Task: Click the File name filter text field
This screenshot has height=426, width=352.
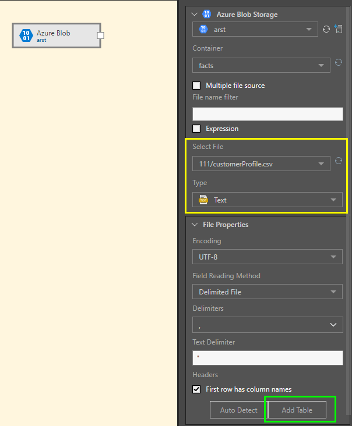Action: (x=267, y=114)
